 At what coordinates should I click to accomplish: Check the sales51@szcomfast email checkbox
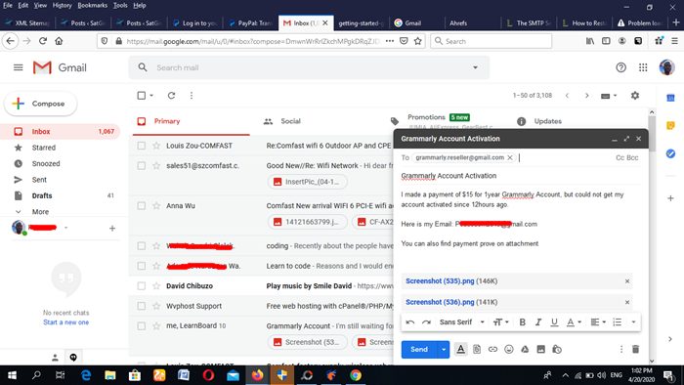pyautogui.click(x=142, y=166)
